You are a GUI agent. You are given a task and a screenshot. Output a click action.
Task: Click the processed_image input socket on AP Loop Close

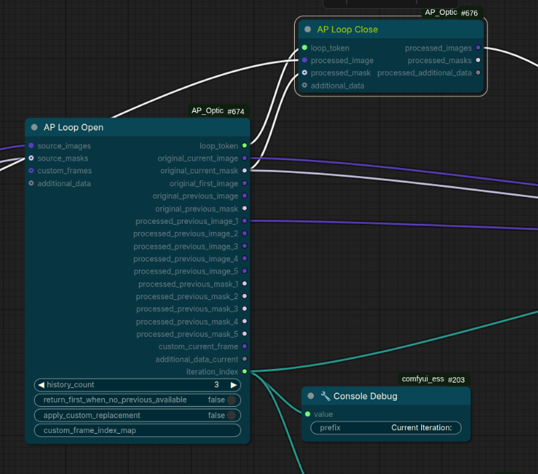(x=305, y=60)
